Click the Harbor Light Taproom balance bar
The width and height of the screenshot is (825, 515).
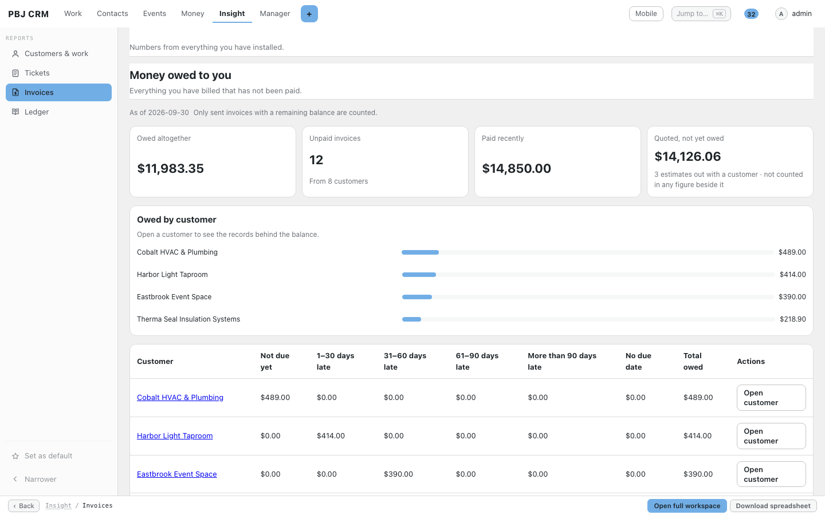click(x=588, y=275)
